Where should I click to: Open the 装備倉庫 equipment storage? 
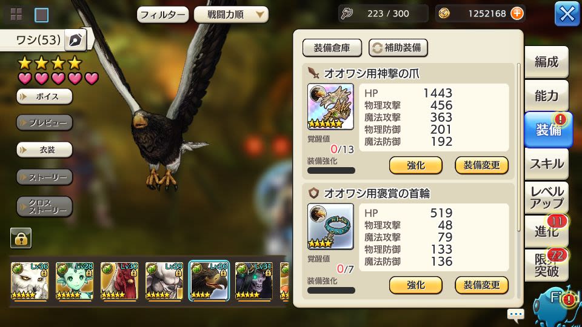click(332, 48)
